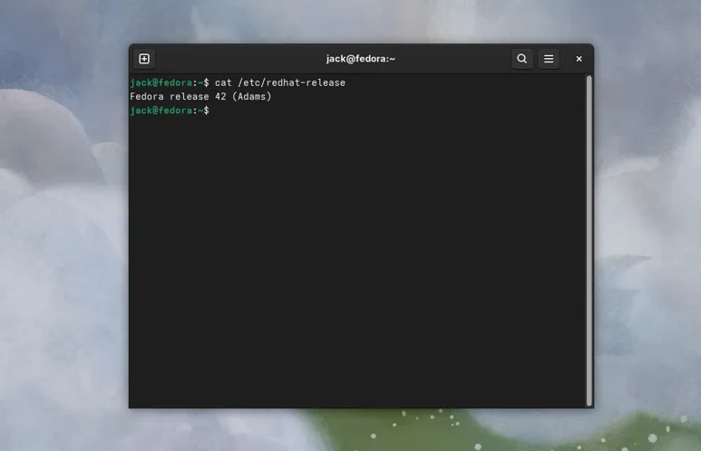This screenshot has height=451, width=701.
Task: Click the first jack@fedora prompt
Action: tap(170, 83)
